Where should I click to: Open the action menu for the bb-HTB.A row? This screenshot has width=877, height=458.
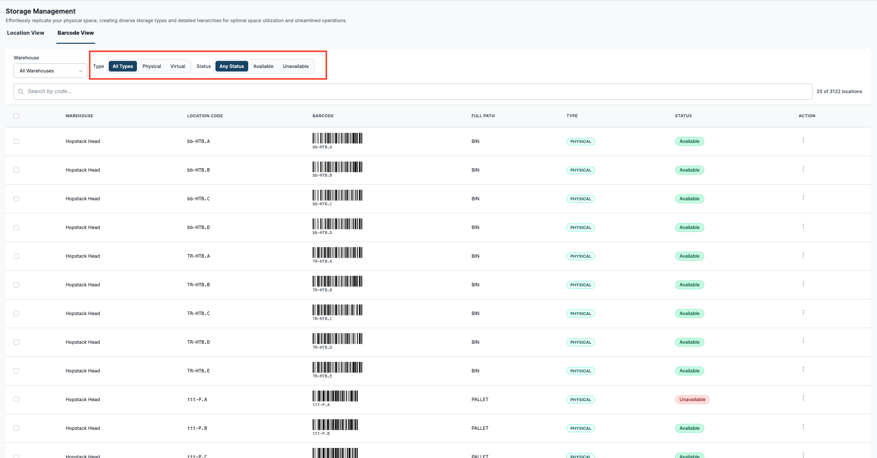click(803, 140)
